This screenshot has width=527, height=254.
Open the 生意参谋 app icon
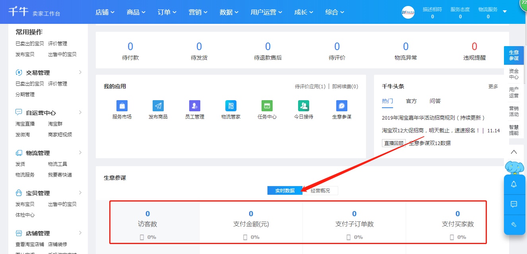click(x=342, y=106)
